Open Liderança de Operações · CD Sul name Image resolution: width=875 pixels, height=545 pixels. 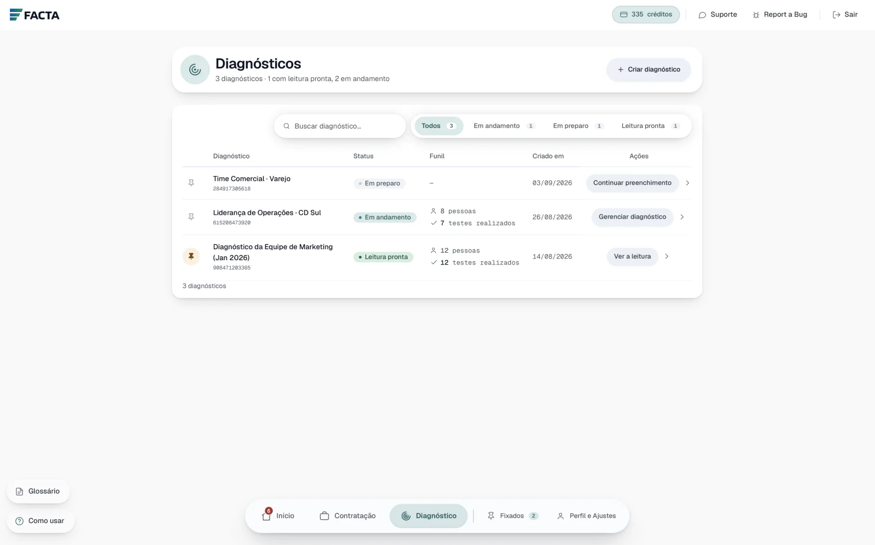(x=267, y=213)
